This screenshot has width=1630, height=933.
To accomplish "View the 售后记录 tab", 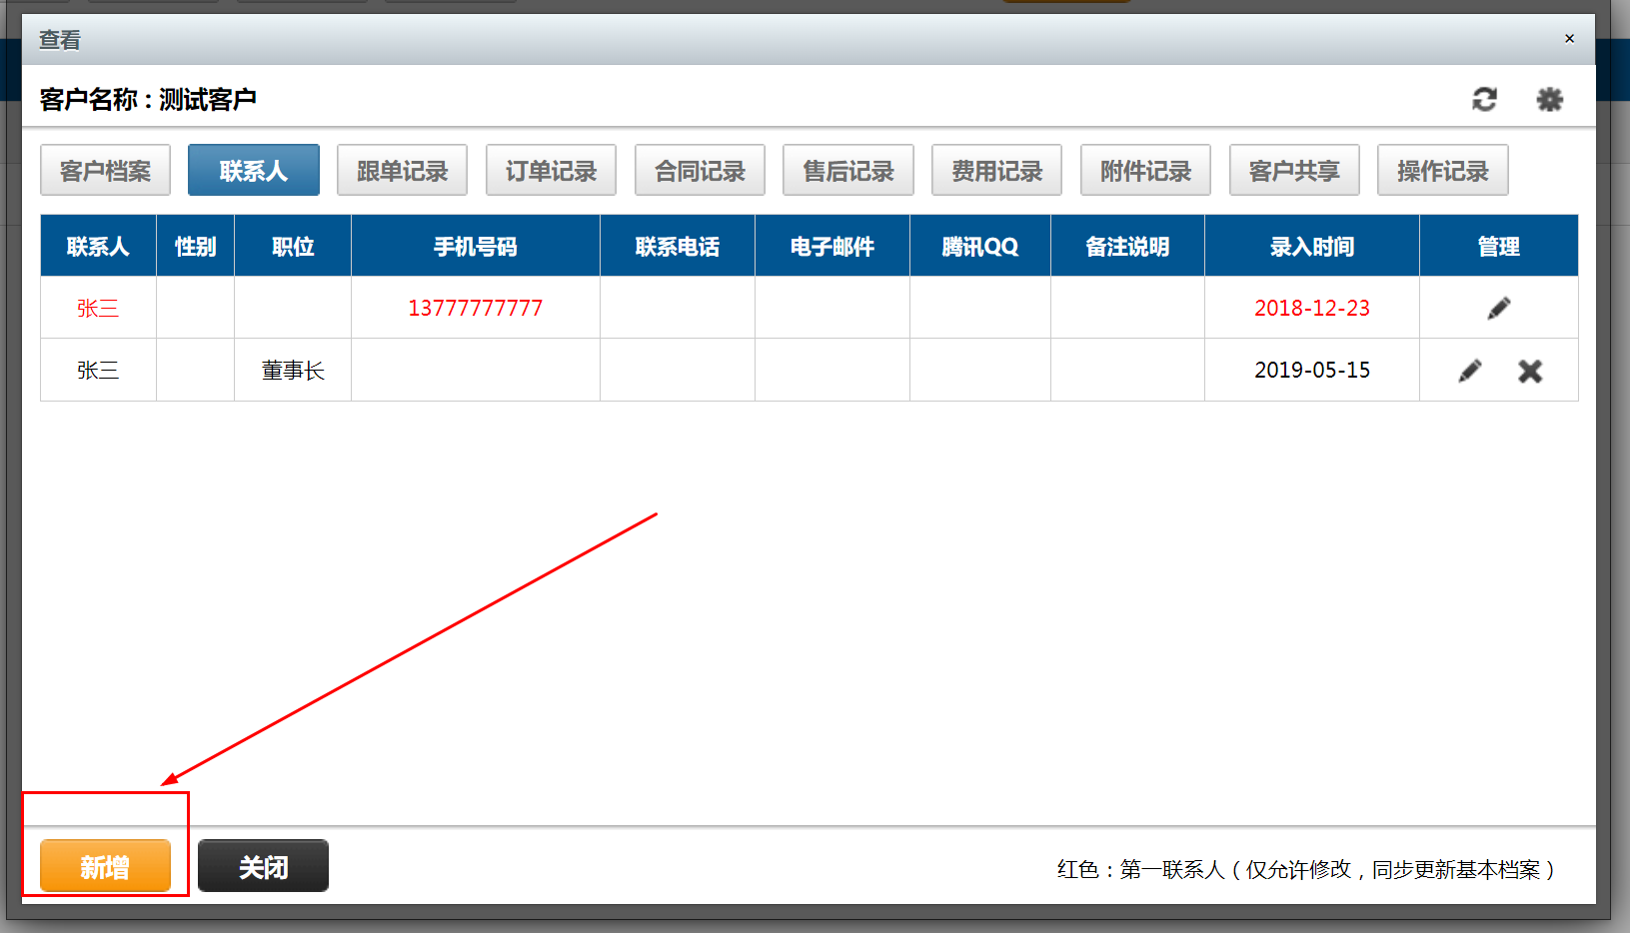I will [x=847, y=171].
